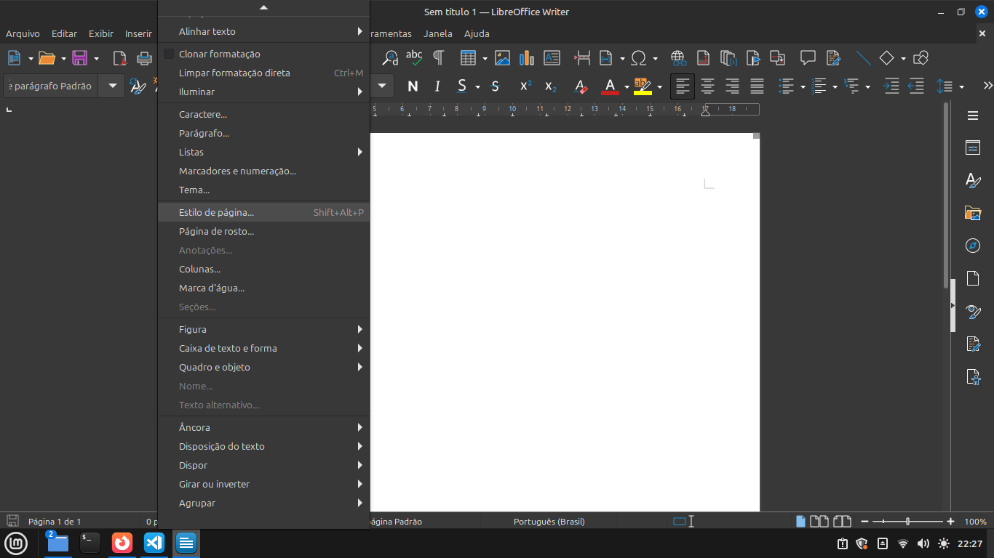Insert a basic shape (diamond icon)
This screenshot has height=558, width=994.
[x=886, y=58]
